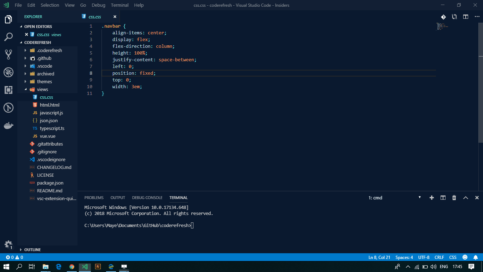Viewport: 483px width, 272px height.
Task: Open the Debug view in activity bar
Action: [8, 72]
